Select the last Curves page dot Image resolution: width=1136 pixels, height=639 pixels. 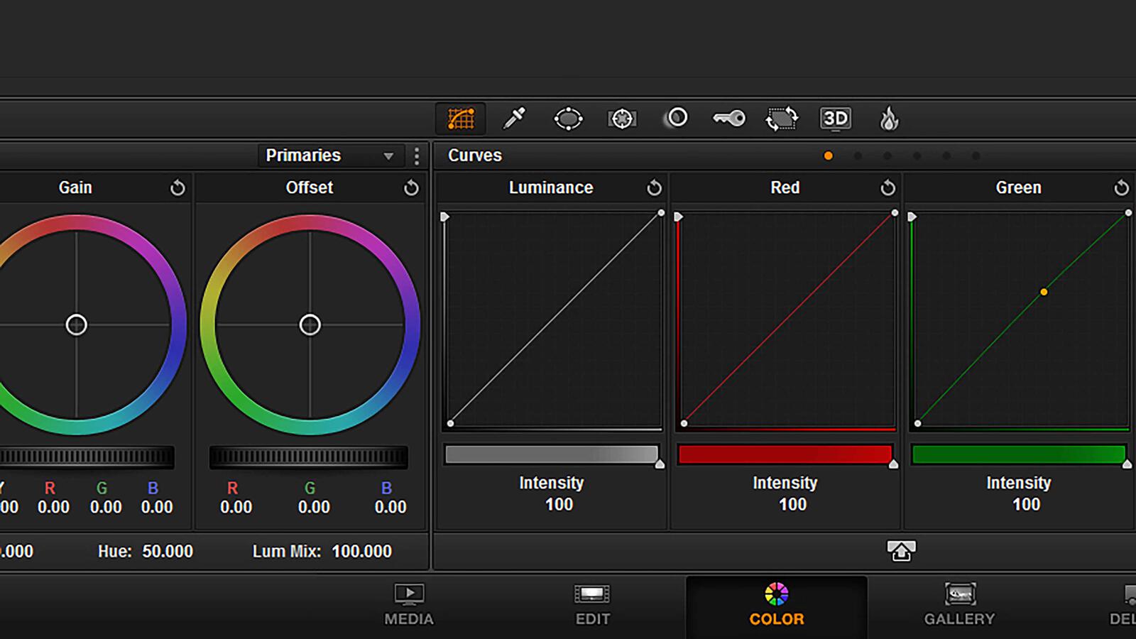[x=976, y=156]
